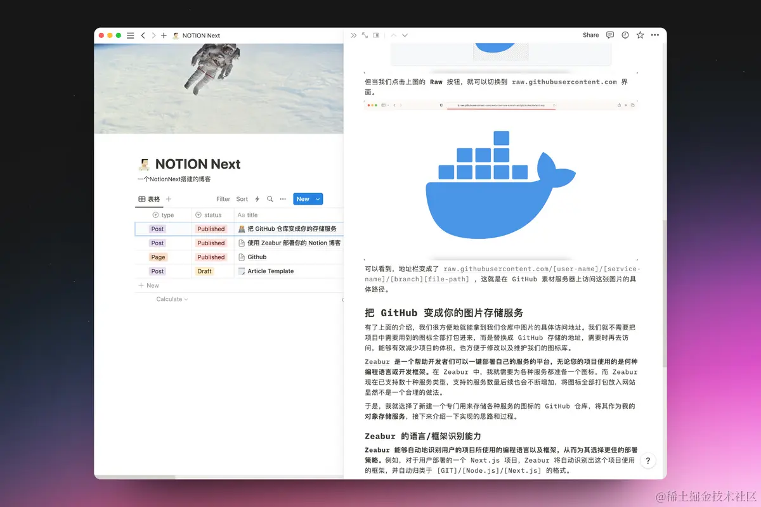
Task: Open the help question mark button
Action: coord(647,461)
